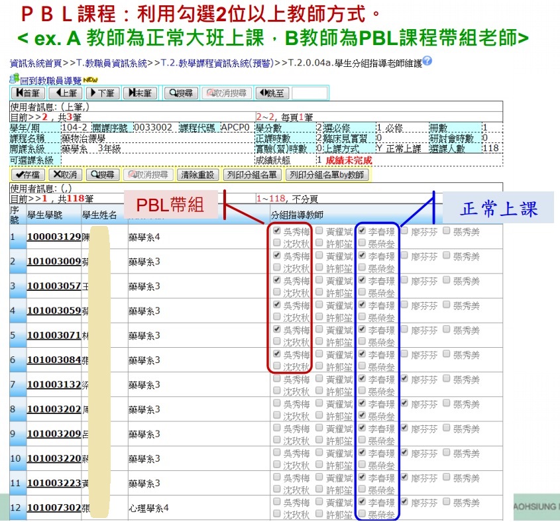This screenshot has width=560, height=522.
Task: Open T.2.教學課程資訊系統(預警) breadcrumb
Action: 217,64
